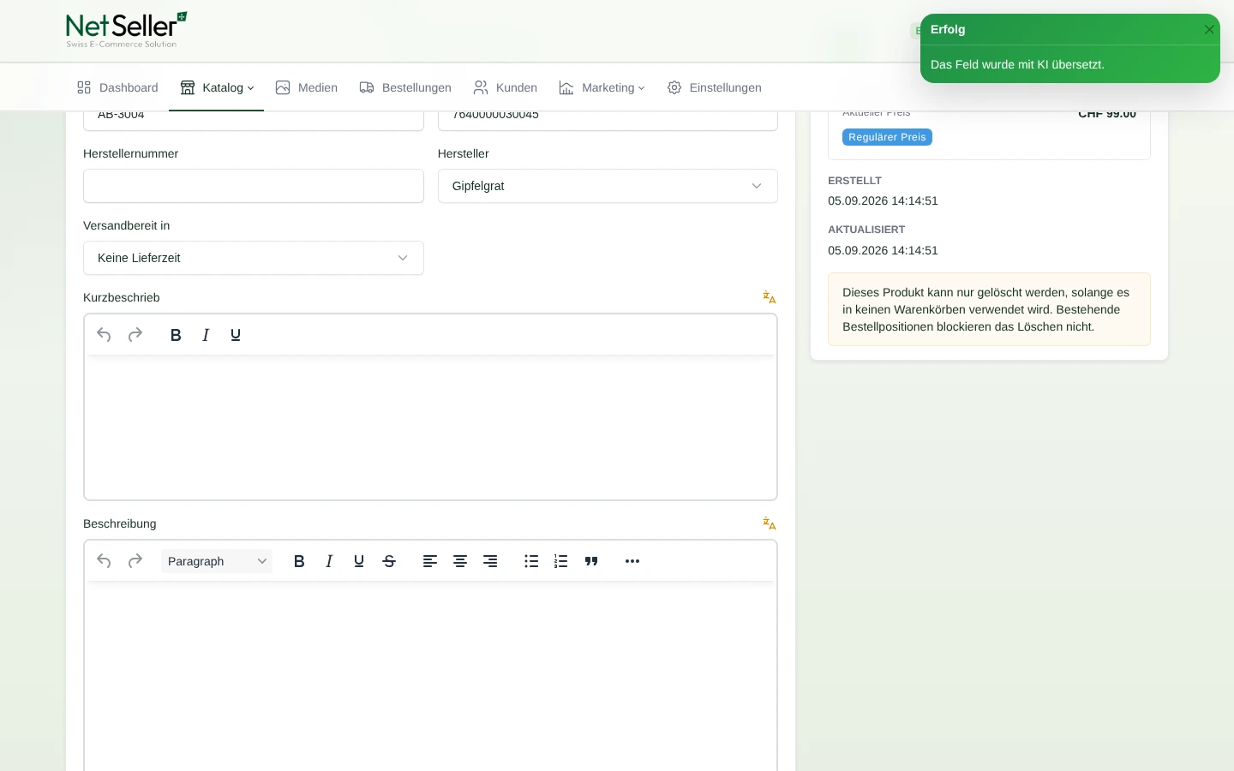Click the 7640000030045 EAN field
This screenshot has width=1234, height=771.
click(x=608, y=120)
